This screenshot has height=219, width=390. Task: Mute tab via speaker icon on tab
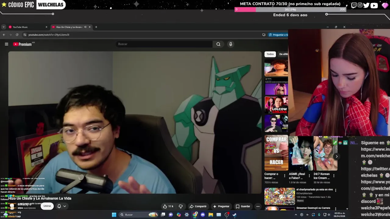click(x=85, y=27)
